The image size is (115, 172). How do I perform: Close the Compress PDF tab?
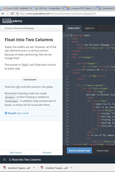click(x=95, y=8)
